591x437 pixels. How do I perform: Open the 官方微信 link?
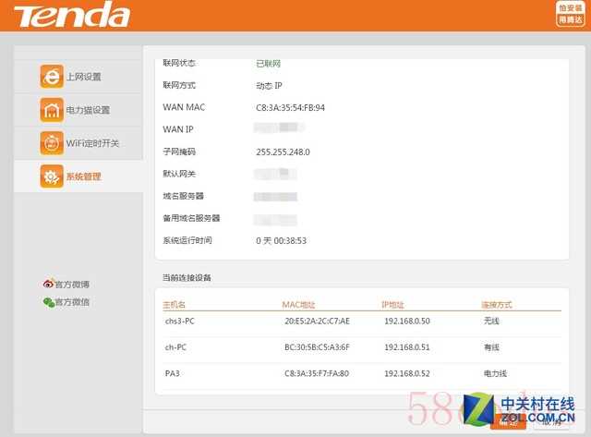[x=72, y=302]
